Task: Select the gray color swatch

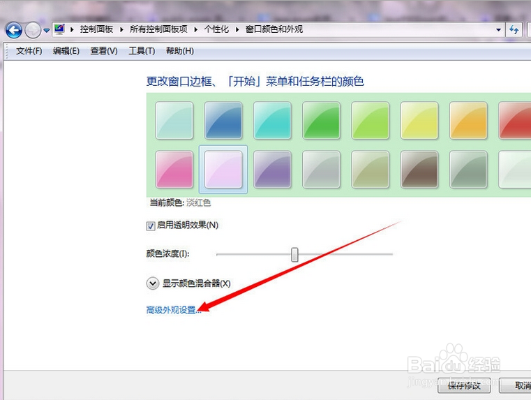Action: 321,170
